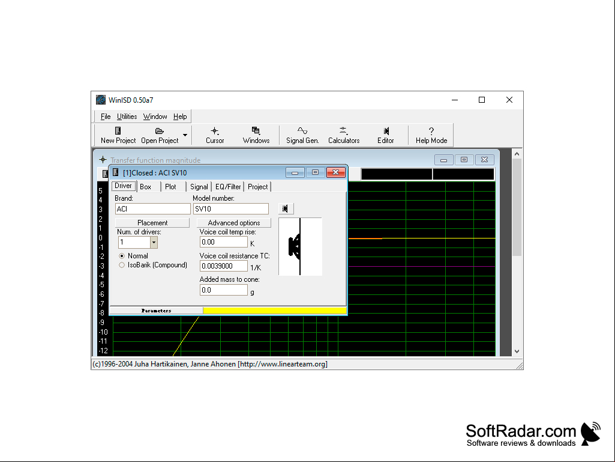Click the yellow color bar in project window

point(275,311)
